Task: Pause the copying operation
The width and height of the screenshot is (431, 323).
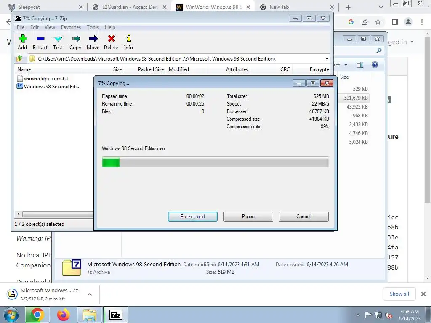Action: [248, 217]
